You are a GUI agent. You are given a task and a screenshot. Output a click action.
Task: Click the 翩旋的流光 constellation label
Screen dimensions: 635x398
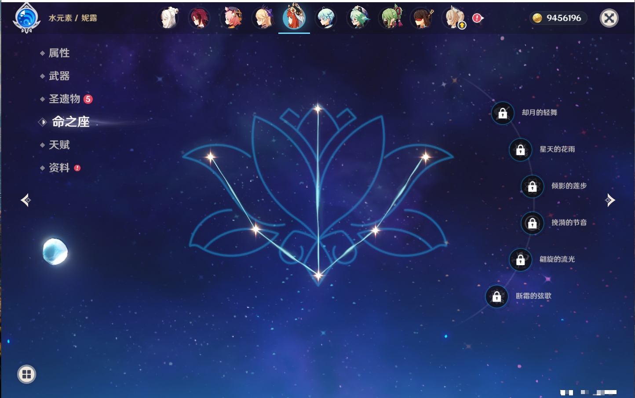557,259
